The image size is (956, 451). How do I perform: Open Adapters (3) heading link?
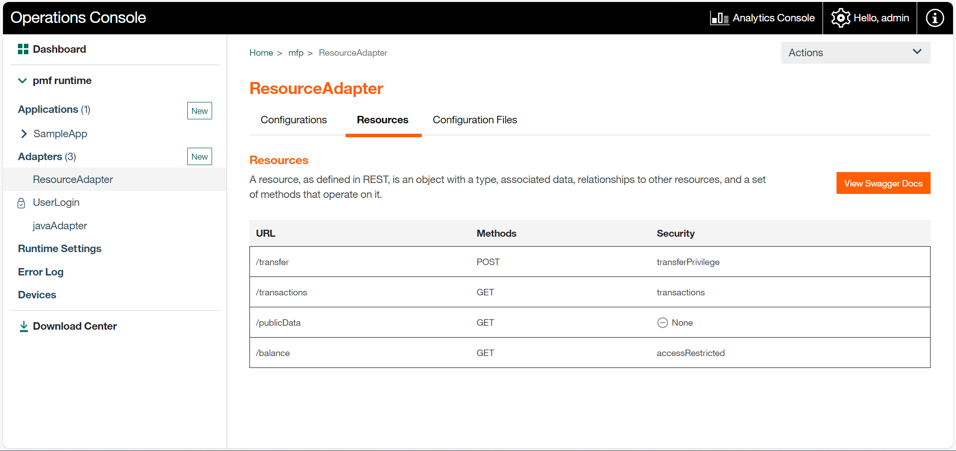coord(47,157)
